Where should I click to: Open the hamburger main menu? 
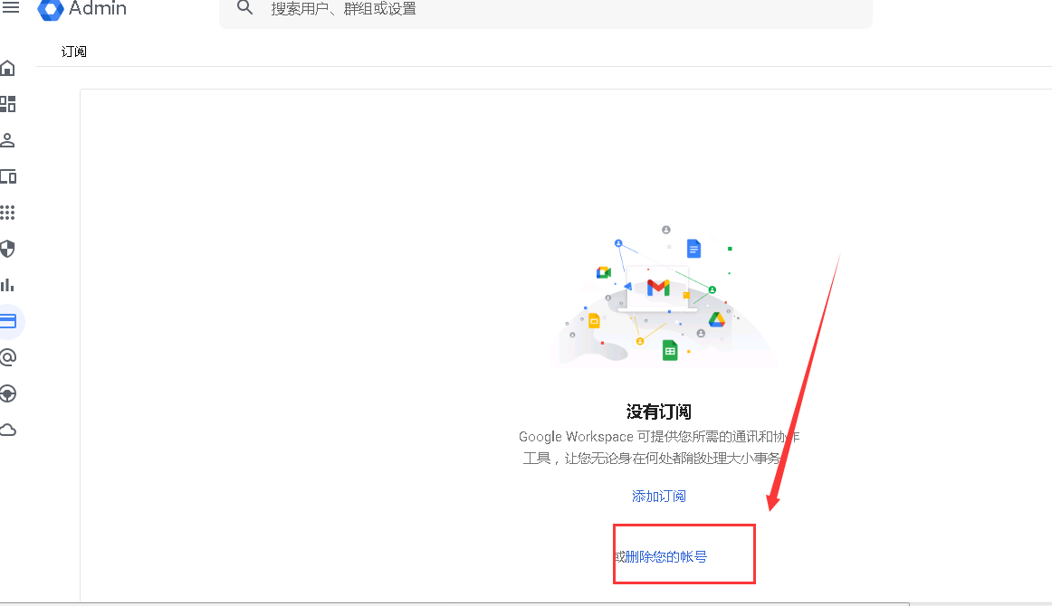11,7
